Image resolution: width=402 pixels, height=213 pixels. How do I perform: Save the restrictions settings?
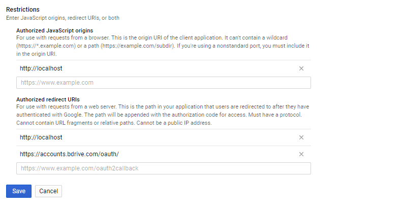pos(19,191)
